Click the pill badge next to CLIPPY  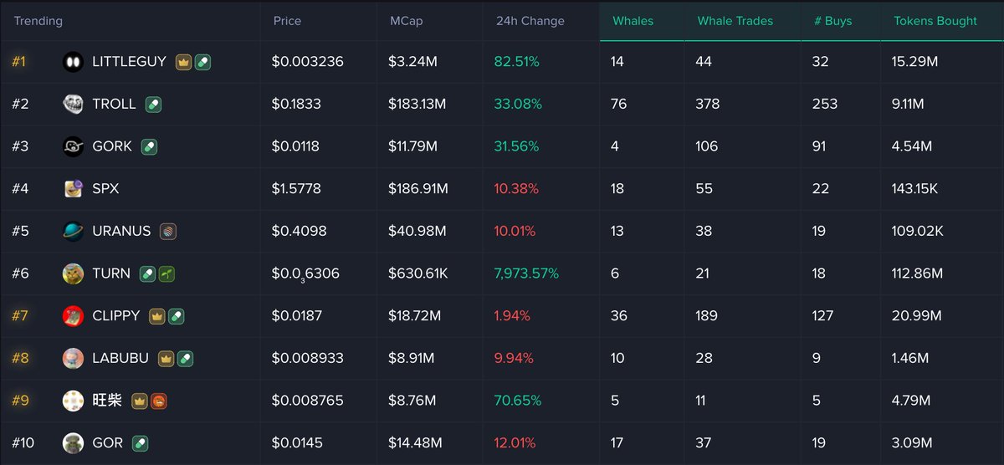[176, 316]
